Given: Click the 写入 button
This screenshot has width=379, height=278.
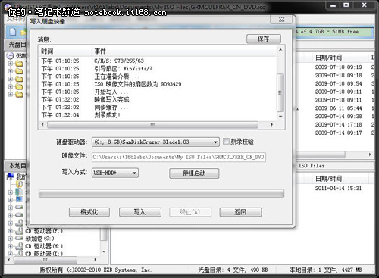Looking at the screenshot, I should click(140, 212).
